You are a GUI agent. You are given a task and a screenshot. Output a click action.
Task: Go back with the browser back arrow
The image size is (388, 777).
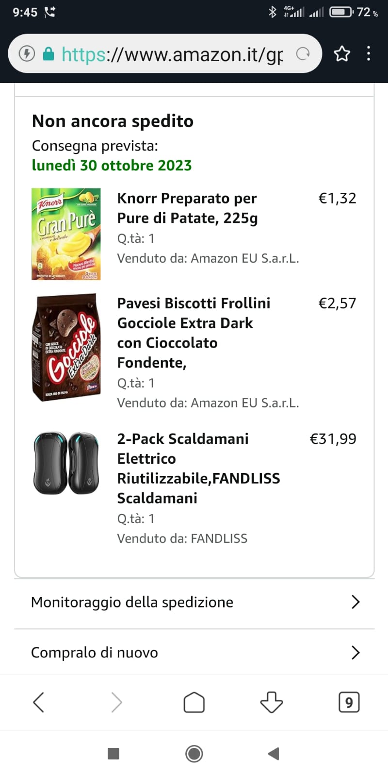39,702
